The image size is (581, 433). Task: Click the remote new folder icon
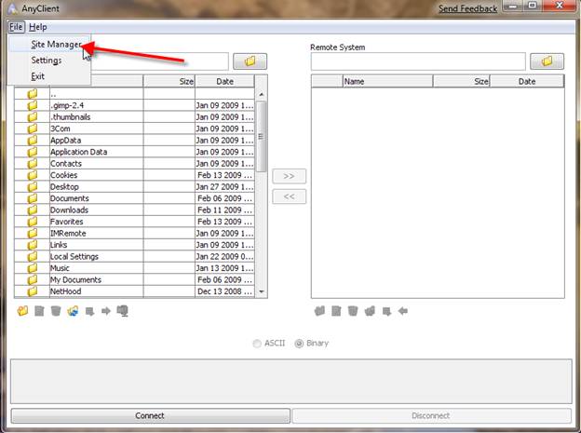[x=319, y=311]
